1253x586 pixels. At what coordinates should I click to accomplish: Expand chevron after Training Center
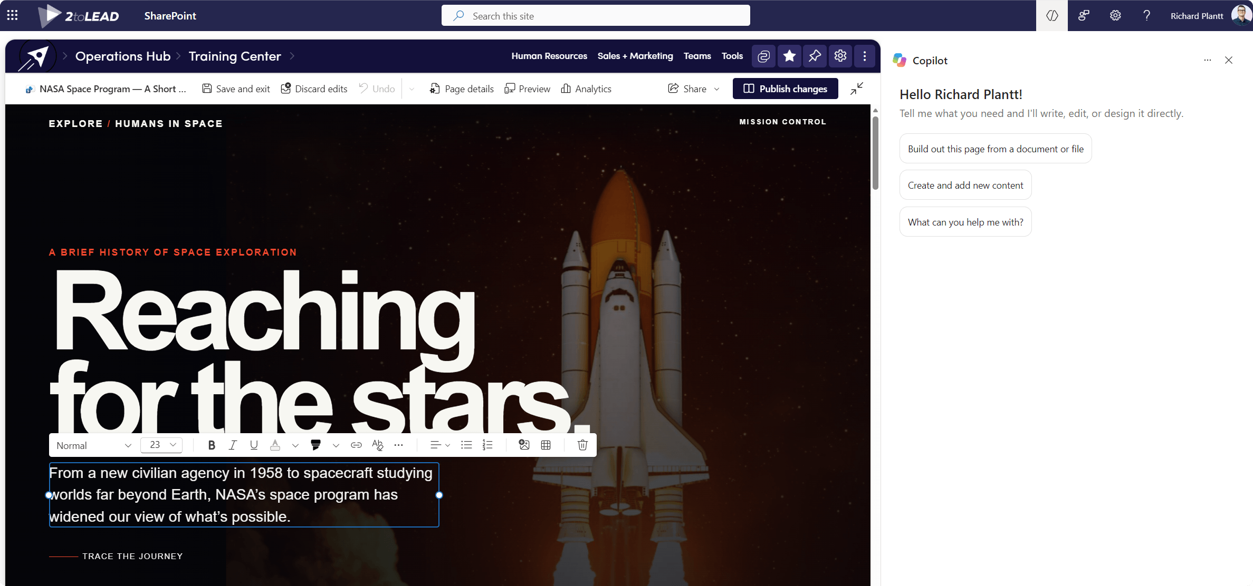[292, 56]
